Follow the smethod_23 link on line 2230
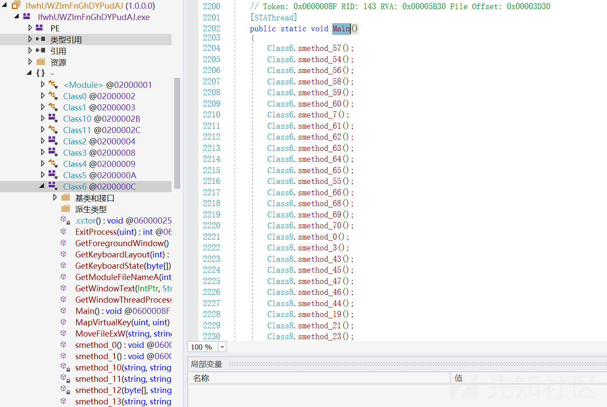The height and width of the screenshot is (407, 607). click(x=320, y=337)
